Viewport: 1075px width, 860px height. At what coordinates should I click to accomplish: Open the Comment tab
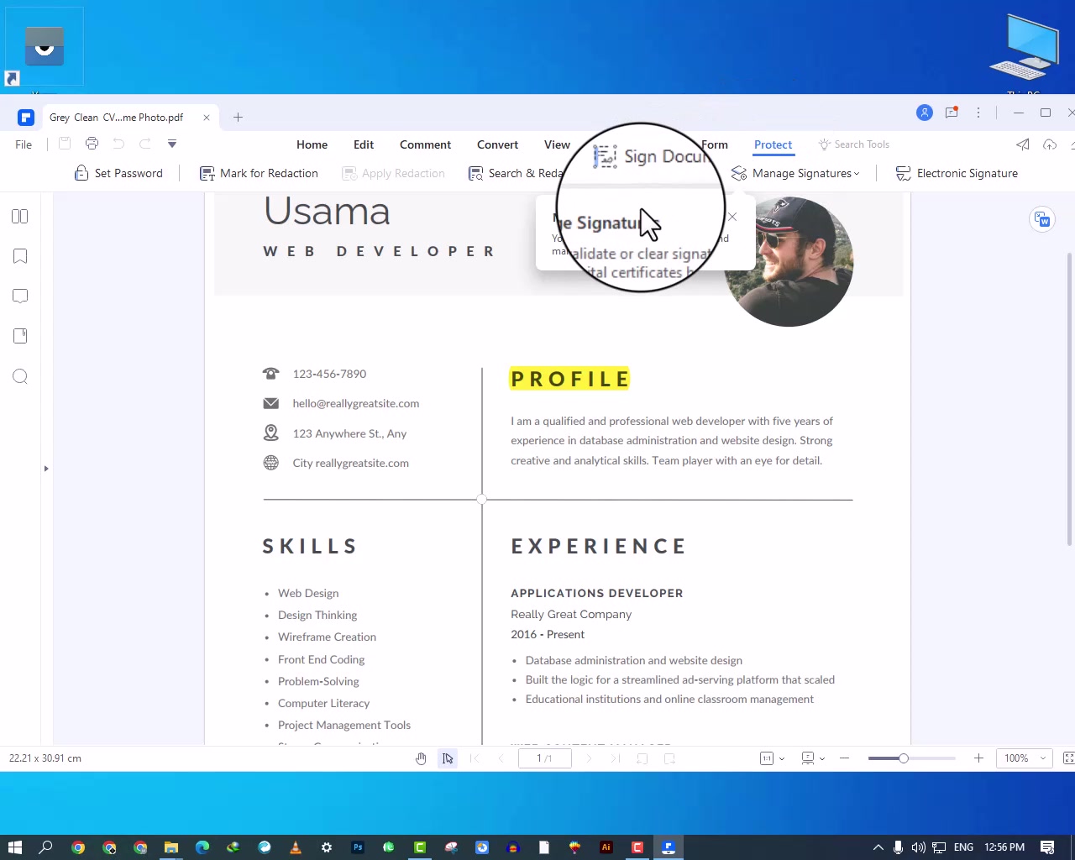pyautogui.click(x=425, y=144)
